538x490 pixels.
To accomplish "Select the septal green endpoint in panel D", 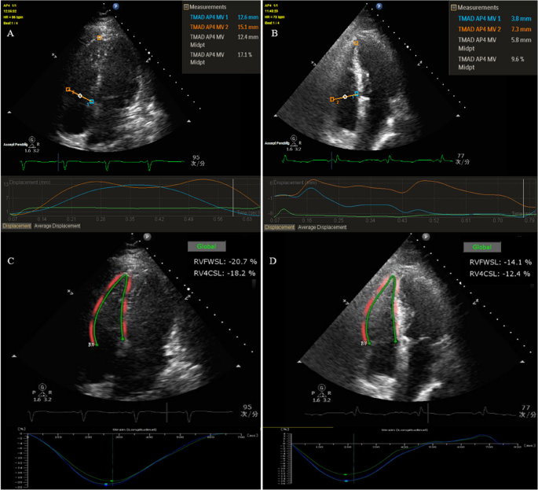I will [395, 341].
